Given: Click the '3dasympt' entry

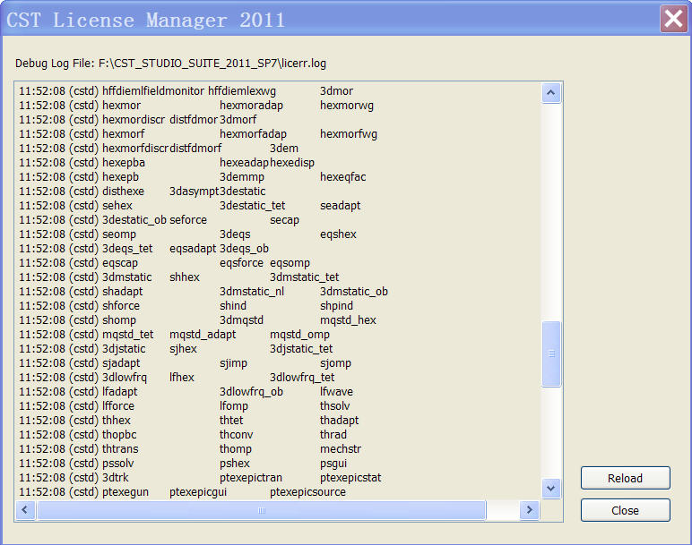Looking at the screenshot, I should point(195,192).
